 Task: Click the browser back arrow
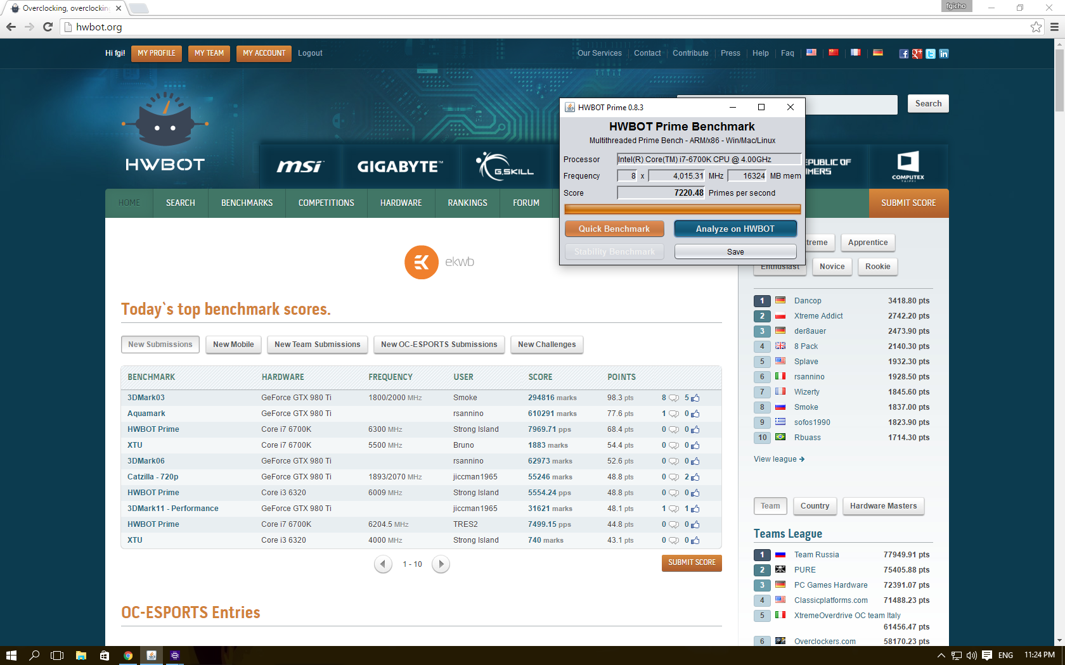click(11, 27)
